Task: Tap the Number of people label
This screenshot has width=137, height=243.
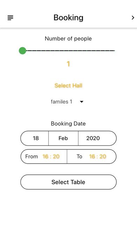Action: coord(68,39)
